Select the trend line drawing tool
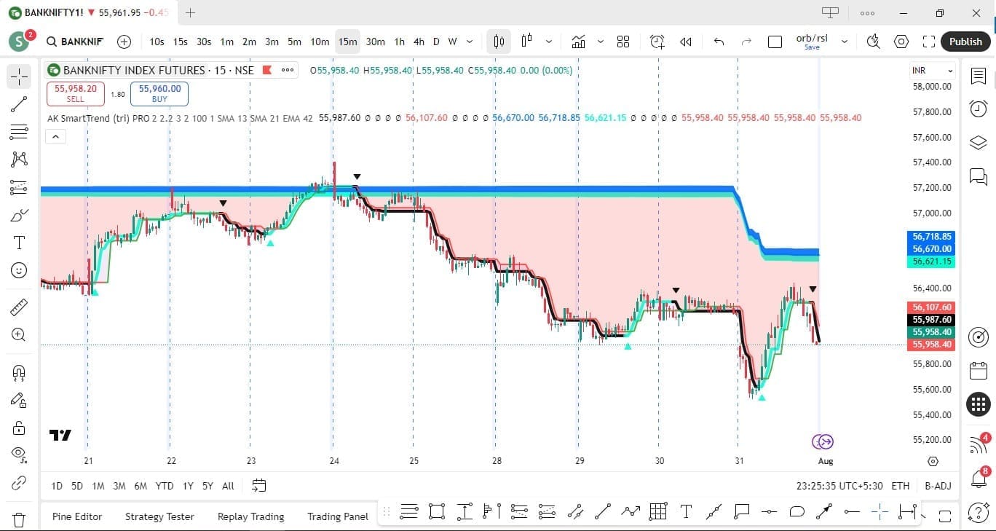This screenshot has height=531, width=996. tap(19, 104)
